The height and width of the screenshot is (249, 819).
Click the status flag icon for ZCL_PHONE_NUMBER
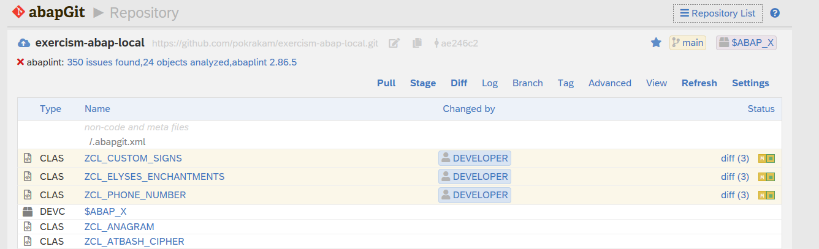coord(767,195)
